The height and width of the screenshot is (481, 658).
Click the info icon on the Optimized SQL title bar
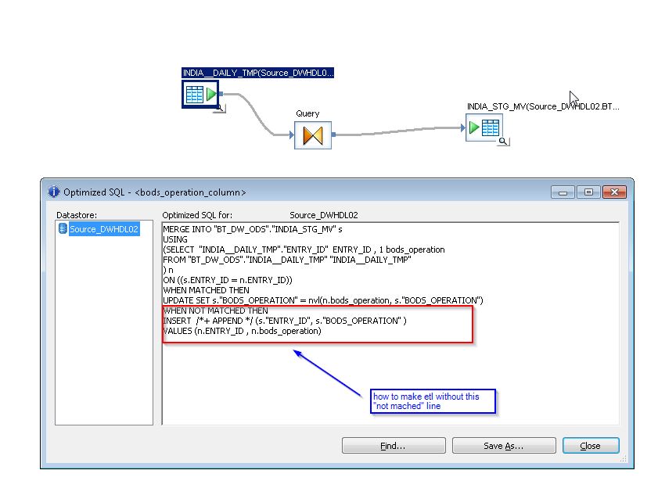pos(53,192)
